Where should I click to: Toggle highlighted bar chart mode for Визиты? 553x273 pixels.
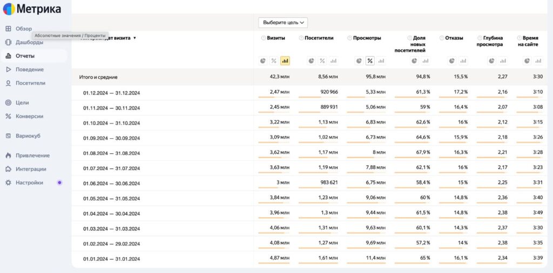285,61
